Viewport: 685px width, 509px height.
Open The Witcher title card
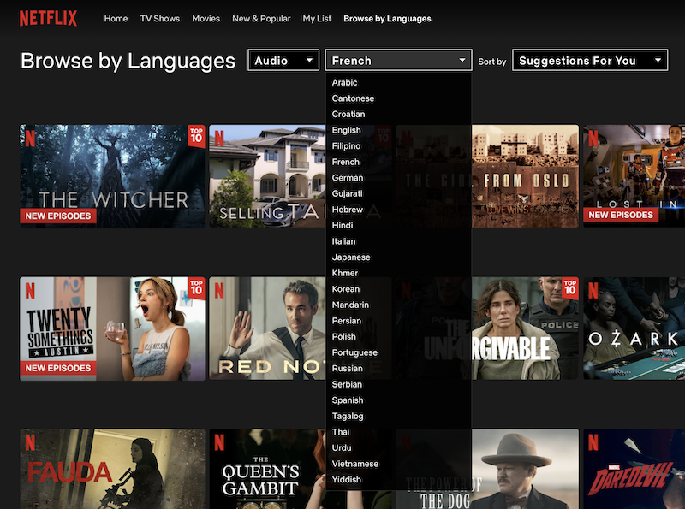pos(112,176)
